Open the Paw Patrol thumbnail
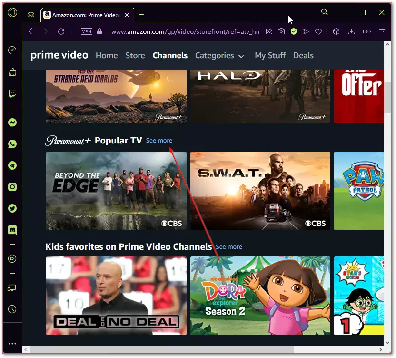 (x=359, y=191)
